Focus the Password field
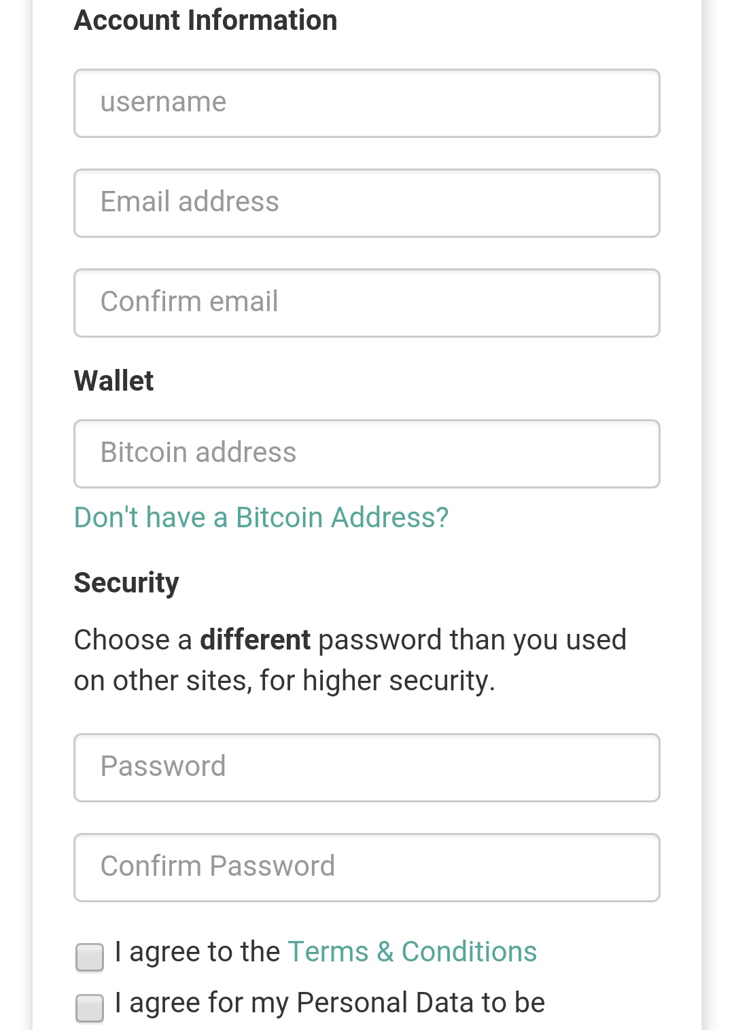Viewport: 734px width, 1030px height. click(x=367, y=768)
